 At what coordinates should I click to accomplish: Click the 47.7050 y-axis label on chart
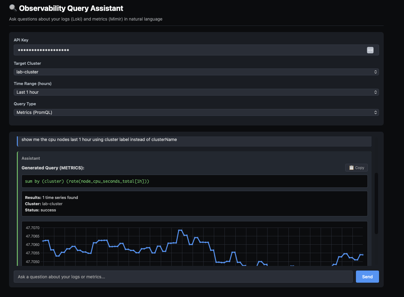tap(32, 262)
